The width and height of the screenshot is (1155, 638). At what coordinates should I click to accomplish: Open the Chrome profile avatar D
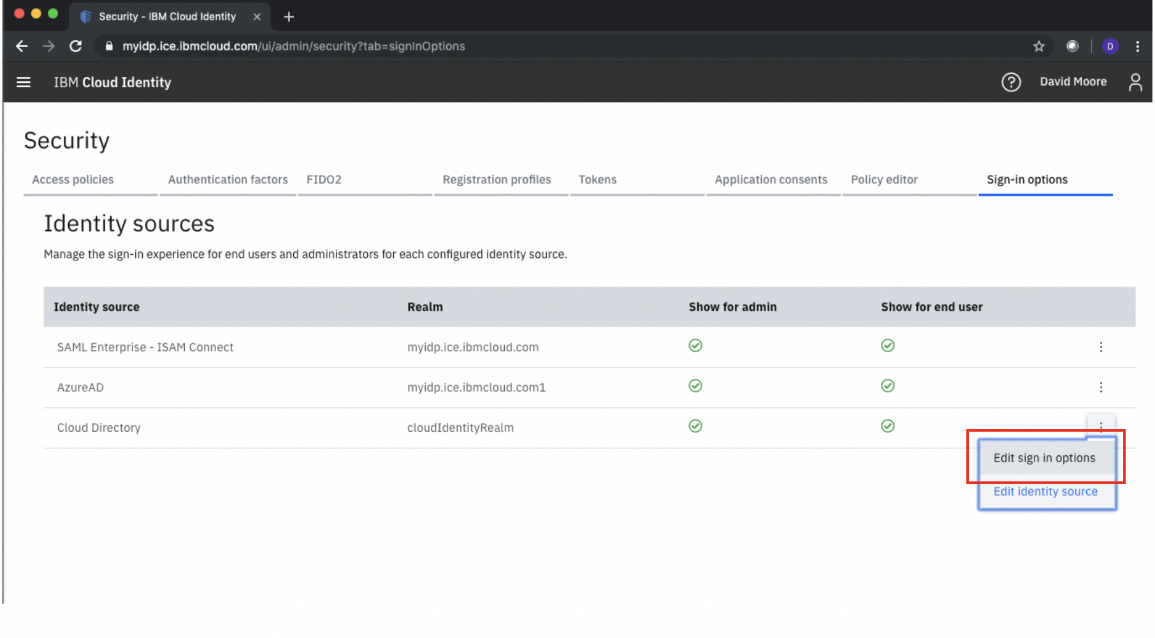[x=1110, y=46]
